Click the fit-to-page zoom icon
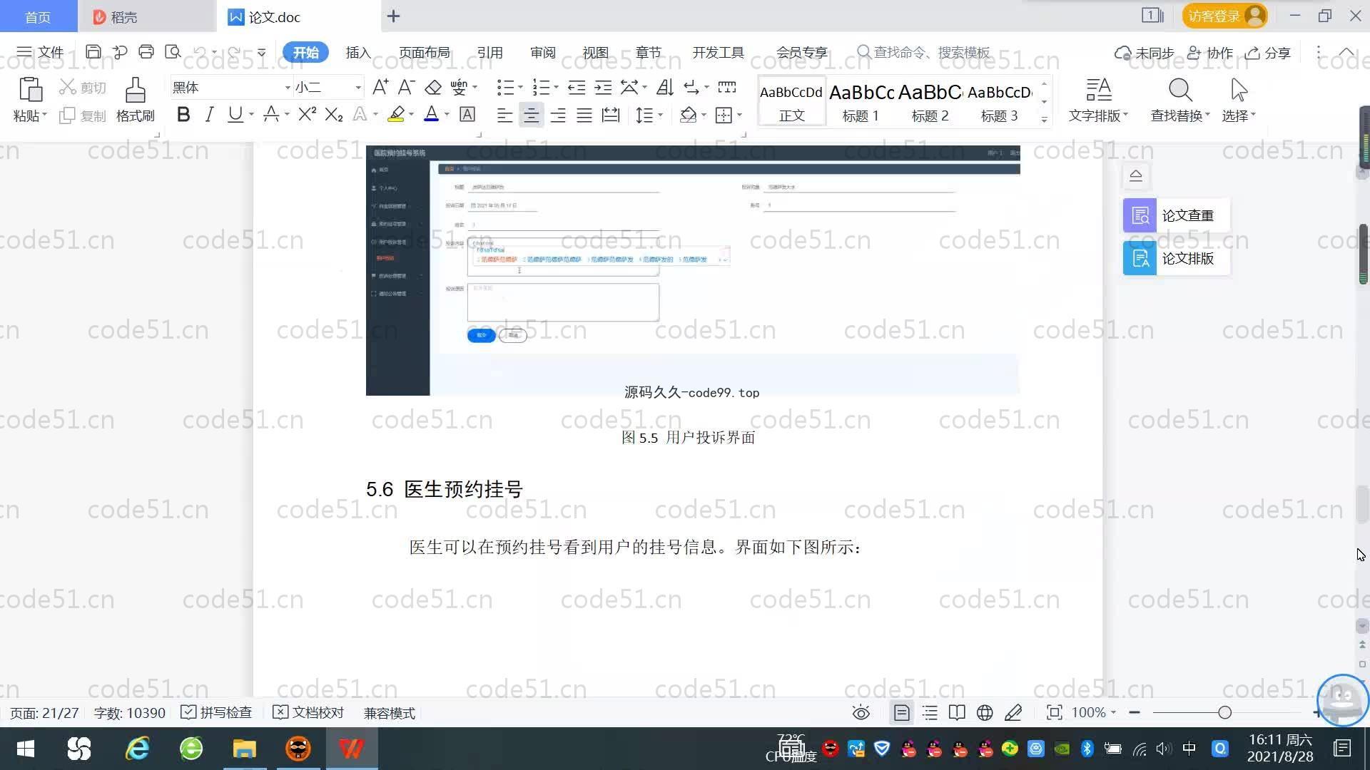Image resolution: width=1370 pixels, height=770 pixels. coord(1054,712)
